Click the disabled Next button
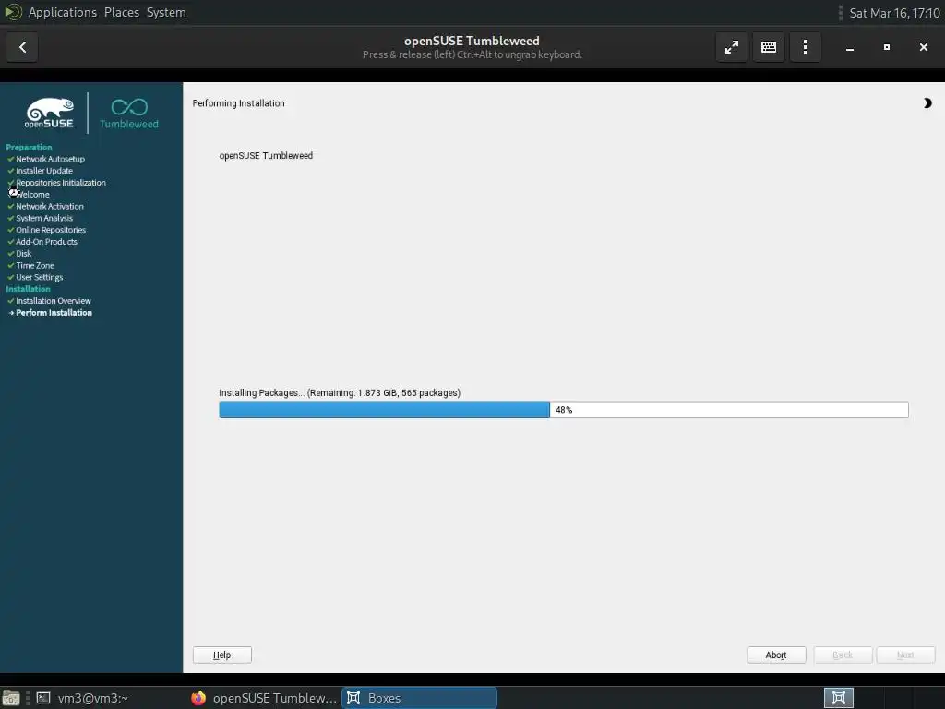The height and width of the screenshot is (709, 945). tap(905, 655)
